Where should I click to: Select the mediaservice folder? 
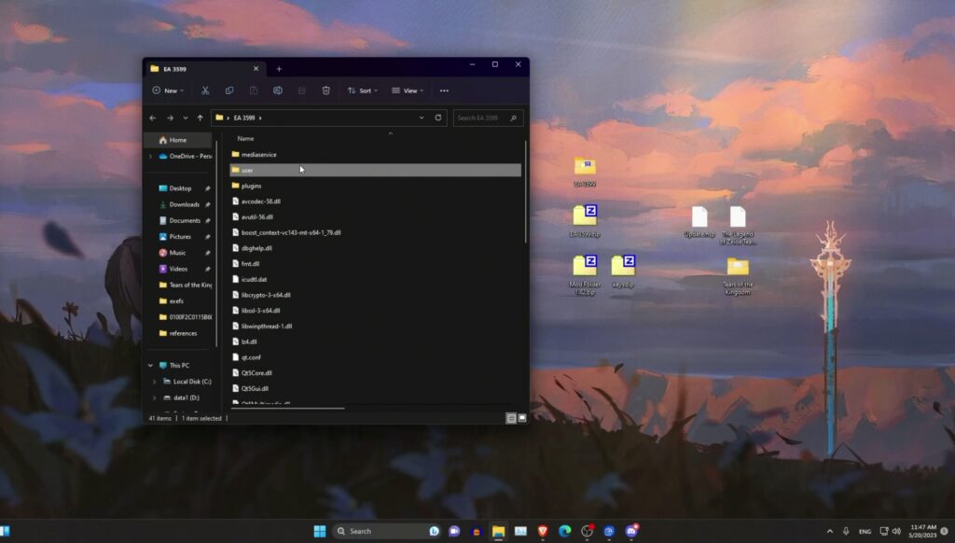[x=375, y=155]
